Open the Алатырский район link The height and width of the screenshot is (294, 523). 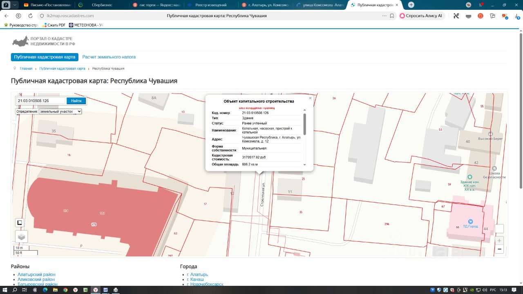click(x=36, y=274)
